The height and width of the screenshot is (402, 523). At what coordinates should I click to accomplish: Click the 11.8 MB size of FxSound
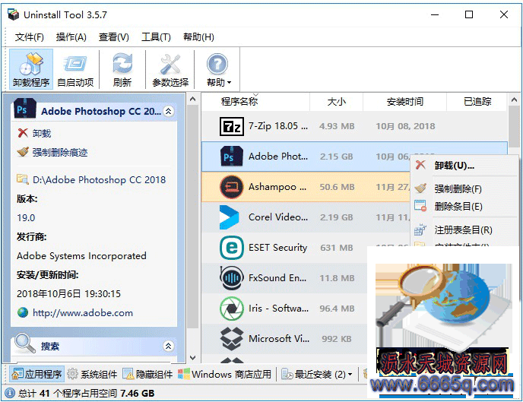[x=337, y=278]
